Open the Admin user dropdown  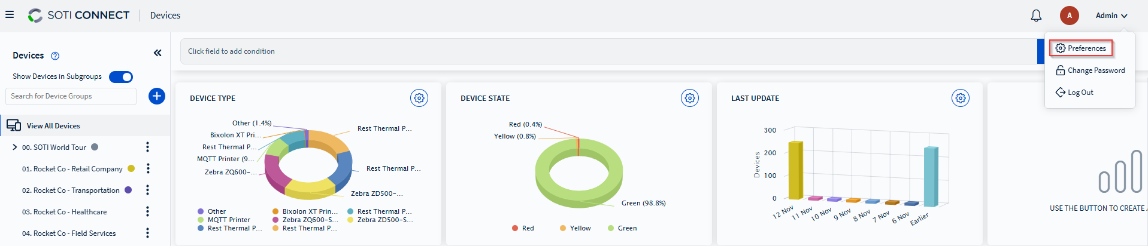[x=1111, y=16]
